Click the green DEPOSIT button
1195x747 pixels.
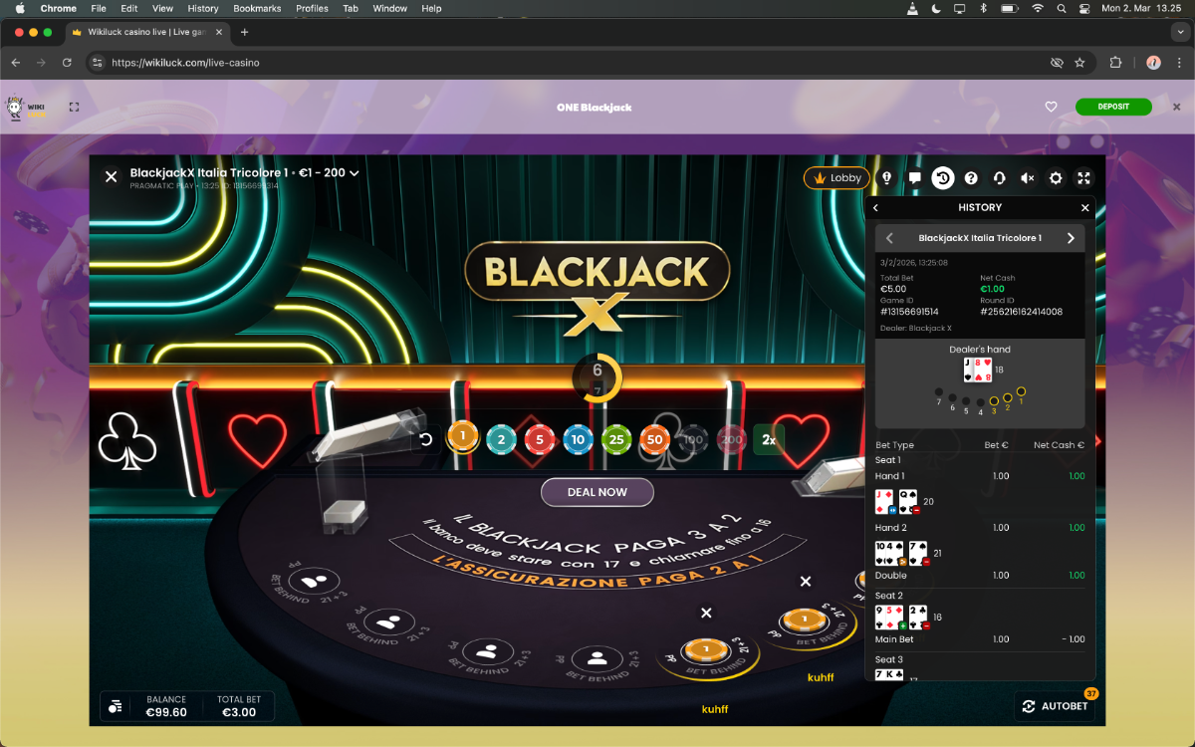1112,107
